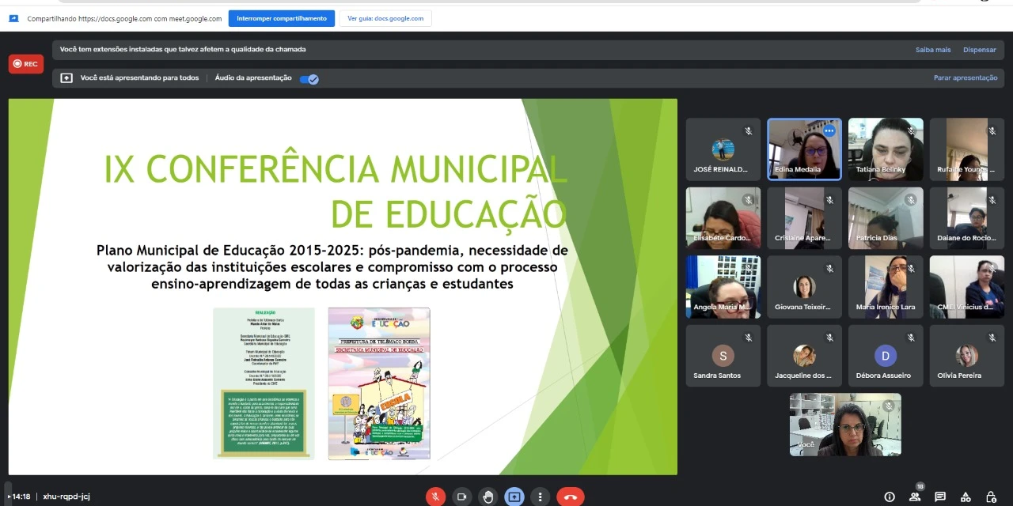Screen dimensions: 1013x506
Task: Click the present screen icon
Action: (x=514, y=497)
